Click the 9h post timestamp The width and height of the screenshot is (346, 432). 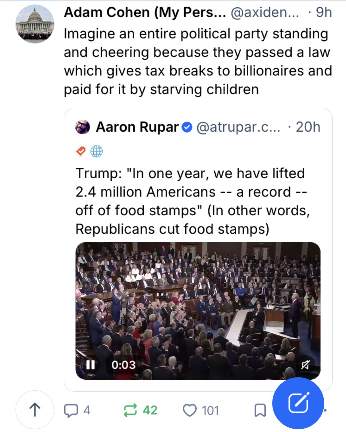324,12
